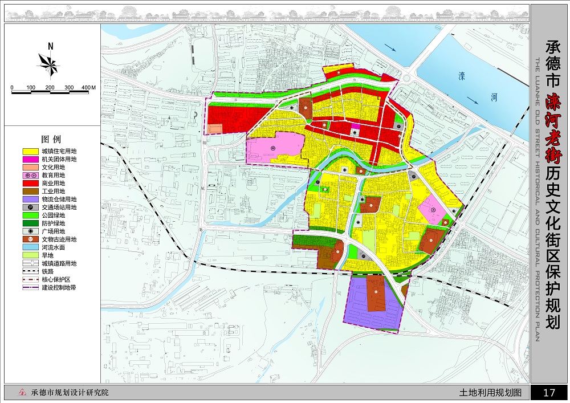Screen dimensions: 570x403
Task: Click the legend heading 图例
Action: 51,139
